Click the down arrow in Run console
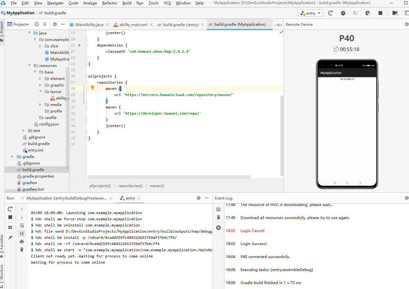 point(22,217)
